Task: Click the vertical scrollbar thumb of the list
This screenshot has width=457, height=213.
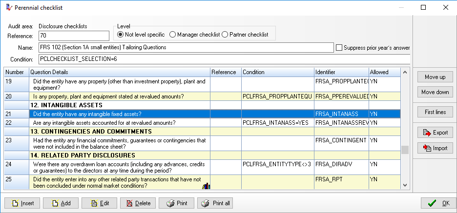Action: (405, 150)
